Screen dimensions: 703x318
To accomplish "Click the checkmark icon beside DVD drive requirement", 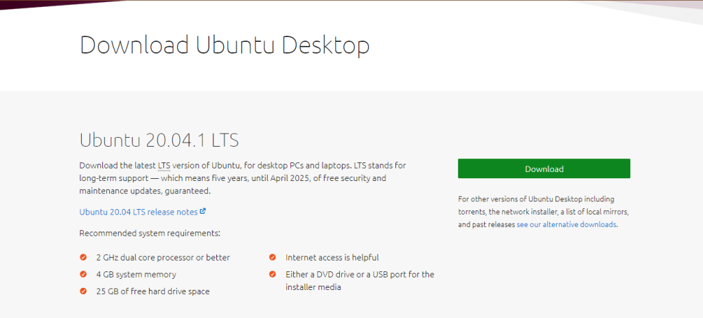I will click(273, 274).
